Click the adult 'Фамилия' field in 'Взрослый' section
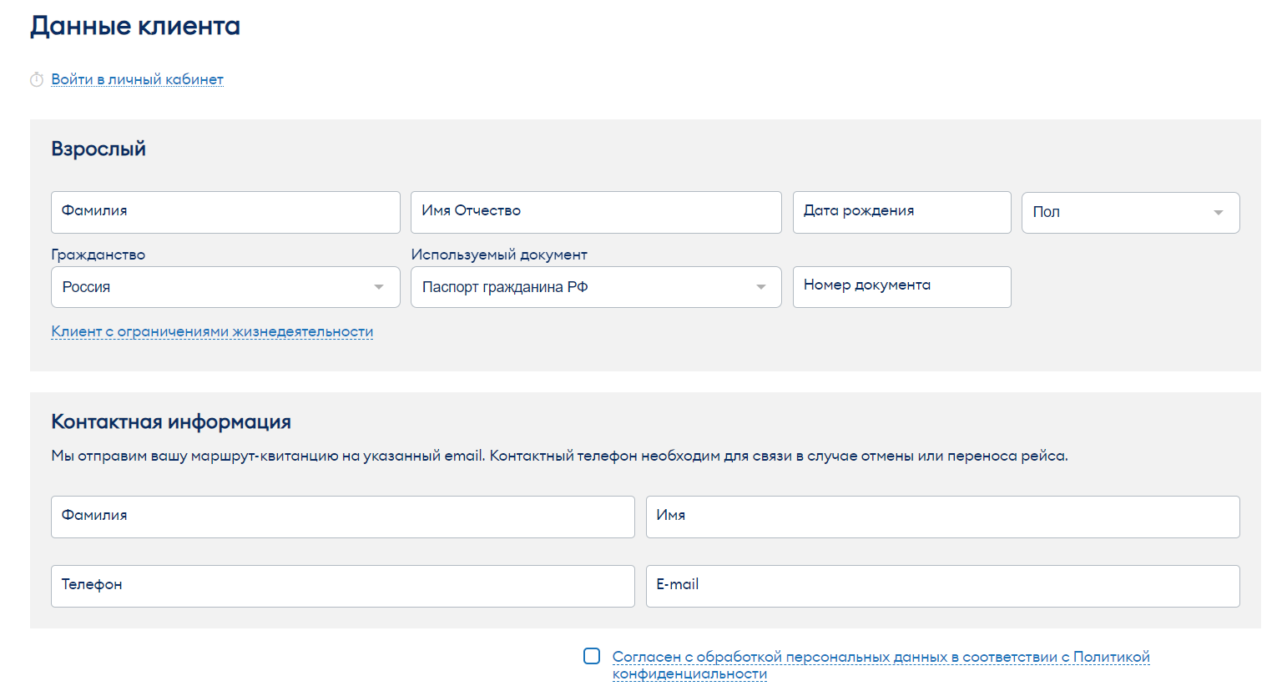The width and height of the screenshot is (1287, 686). pyautogui.click(x=225, y=212)
